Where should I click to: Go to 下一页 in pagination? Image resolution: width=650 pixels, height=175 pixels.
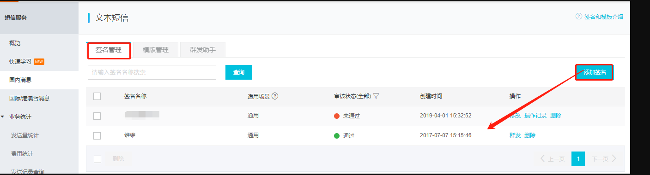[x=604, y=159]
